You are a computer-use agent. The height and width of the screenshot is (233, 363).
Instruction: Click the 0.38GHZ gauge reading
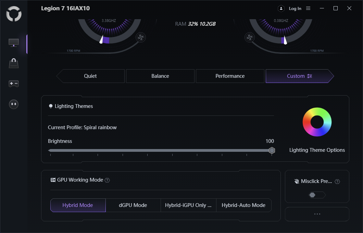pyautogui.click(x=281, y=21)
